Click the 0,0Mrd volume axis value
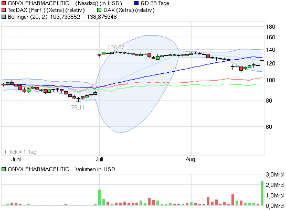The height and width of the screenshot is (210, 286). (x=274, y=206)
